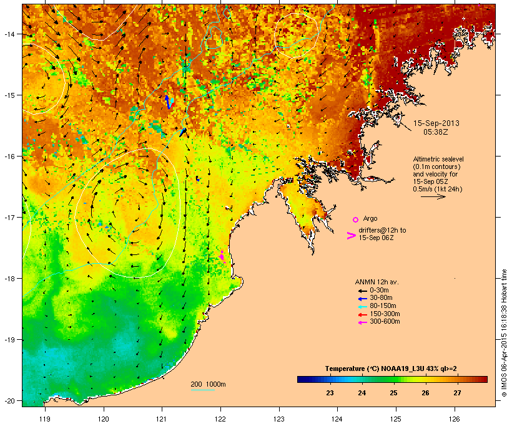This screenshot has height=424, width=512.
Task: Click the latitude axis label -20
Action: click(9, 400)
